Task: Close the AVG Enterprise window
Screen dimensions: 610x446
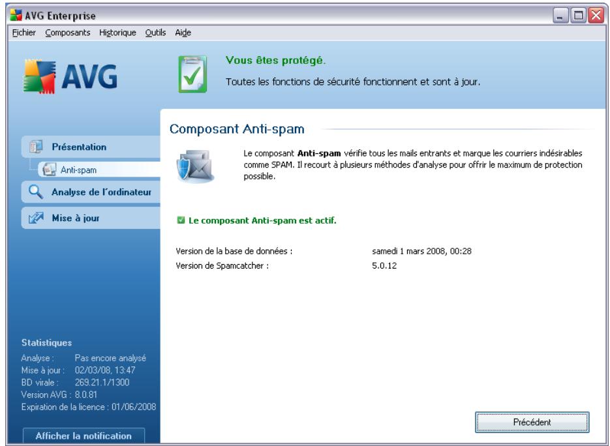Action: (596, 16)
